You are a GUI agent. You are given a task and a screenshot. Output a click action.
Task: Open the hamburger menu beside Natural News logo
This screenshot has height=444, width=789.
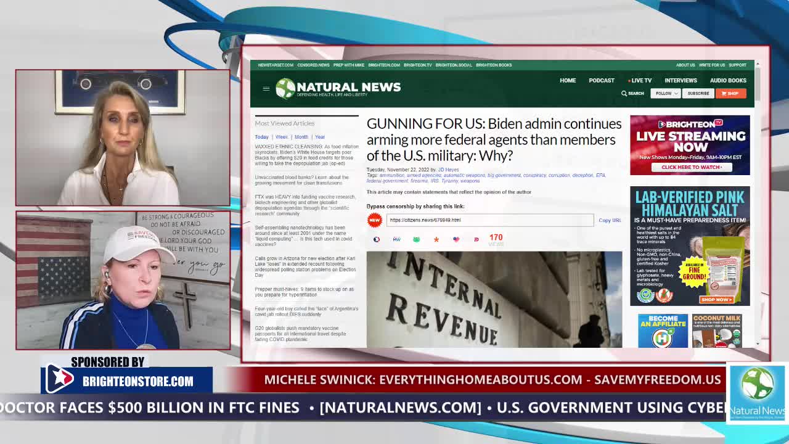[266, 89]
